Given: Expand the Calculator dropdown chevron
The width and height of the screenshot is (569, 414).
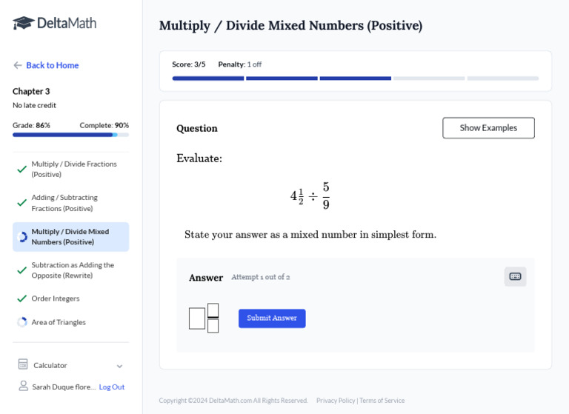Looking at the screenshot, I should coord(119,366).
